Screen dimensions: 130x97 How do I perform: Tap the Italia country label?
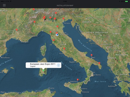pyautogui.click(x=63, y=44)
